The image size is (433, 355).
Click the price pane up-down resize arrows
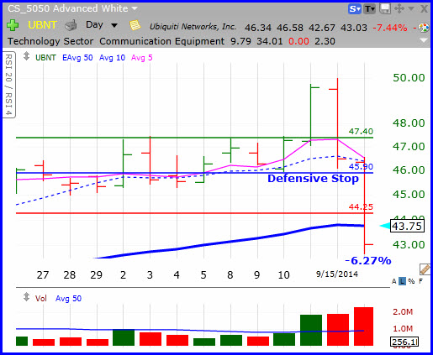click(x=26, y=56)
